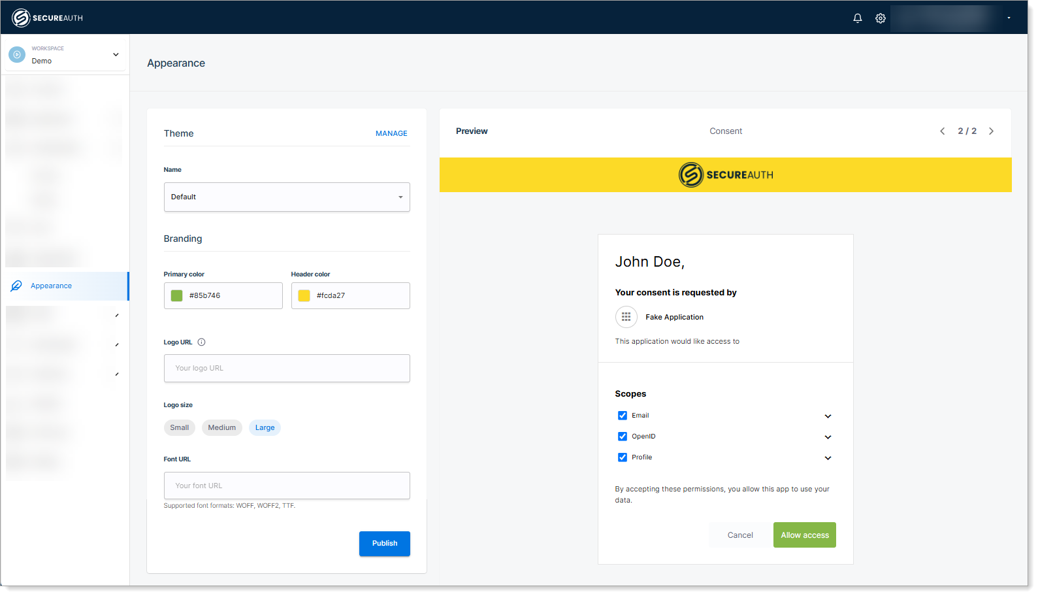Uncheck the OpenID scope checkbox
Image resolution: width=1038 pixels, height=596 pixels.
coord(623,437)
